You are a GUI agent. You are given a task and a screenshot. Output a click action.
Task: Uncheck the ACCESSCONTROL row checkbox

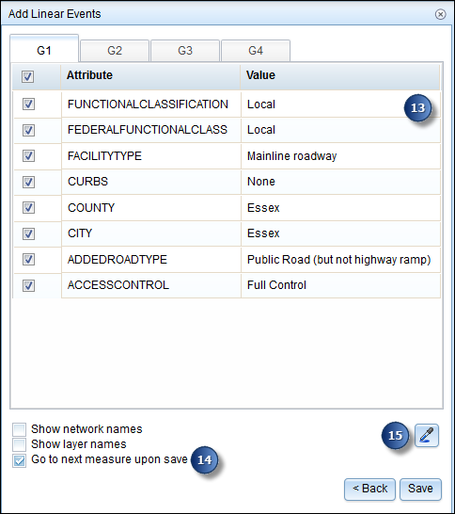pyautogui.click(x=28, y=285)
